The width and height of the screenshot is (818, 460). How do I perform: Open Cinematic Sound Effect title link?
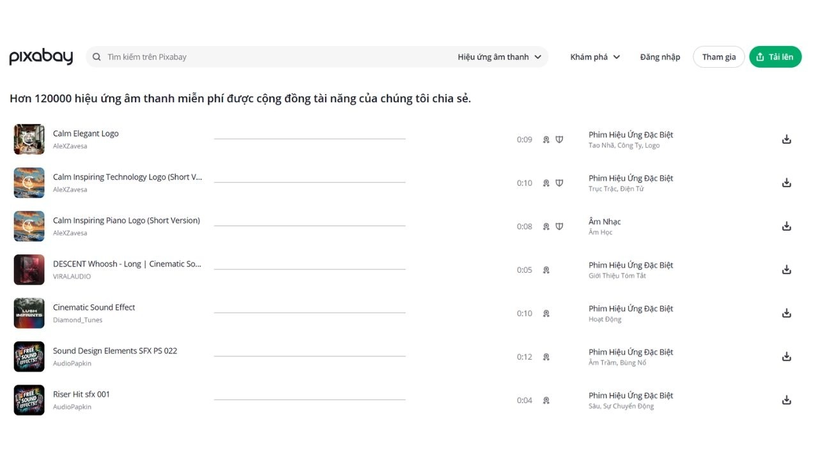click(94, 307)
